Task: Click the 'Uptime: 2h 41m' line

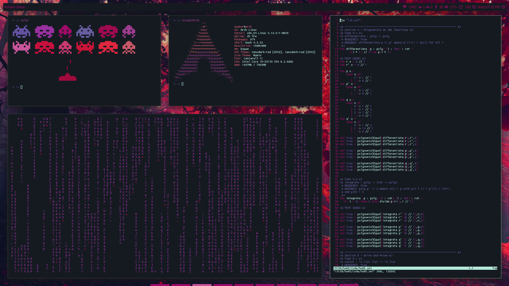Action: click(245, 36)
